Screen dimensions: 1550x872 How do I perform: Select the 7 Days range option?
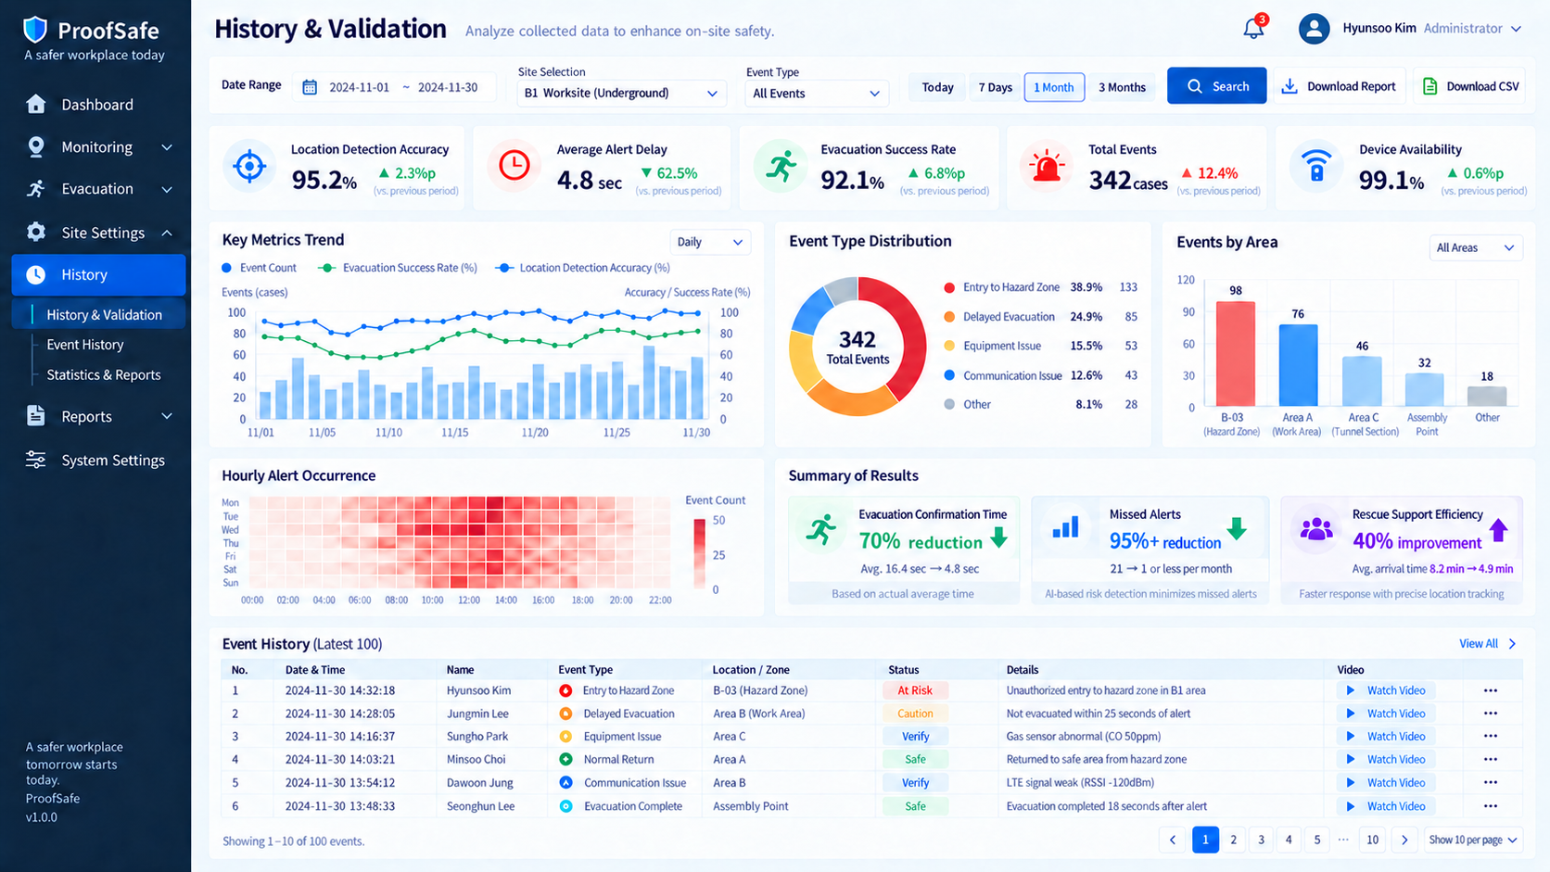pos(995,87)
